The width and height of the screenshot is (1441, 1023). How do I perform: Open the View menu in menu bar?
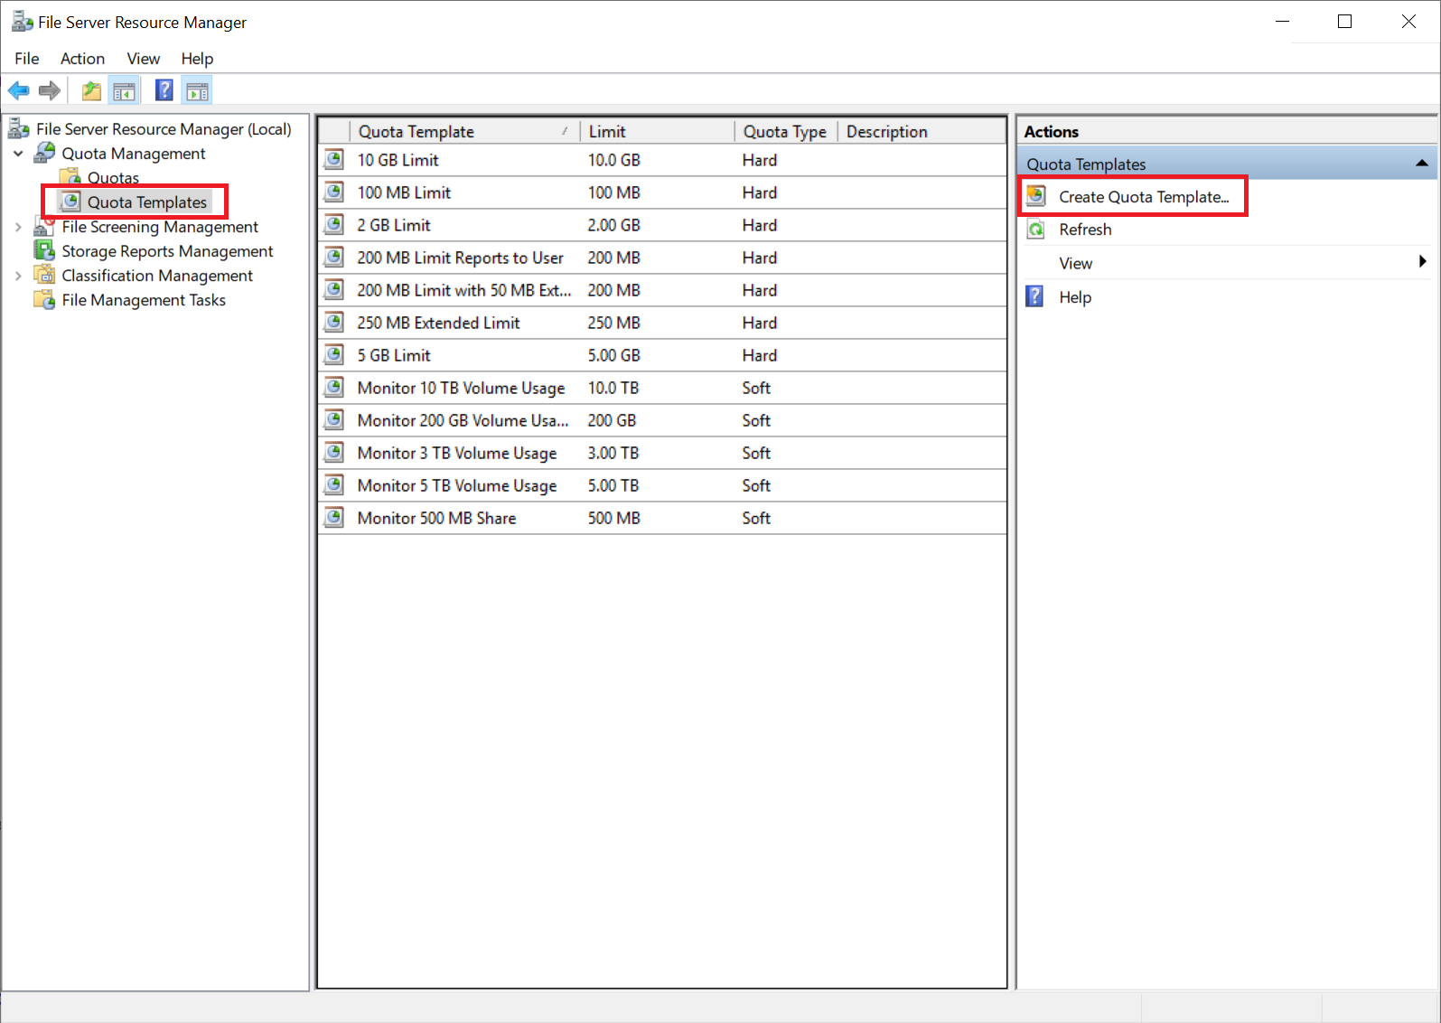(143, 59)
